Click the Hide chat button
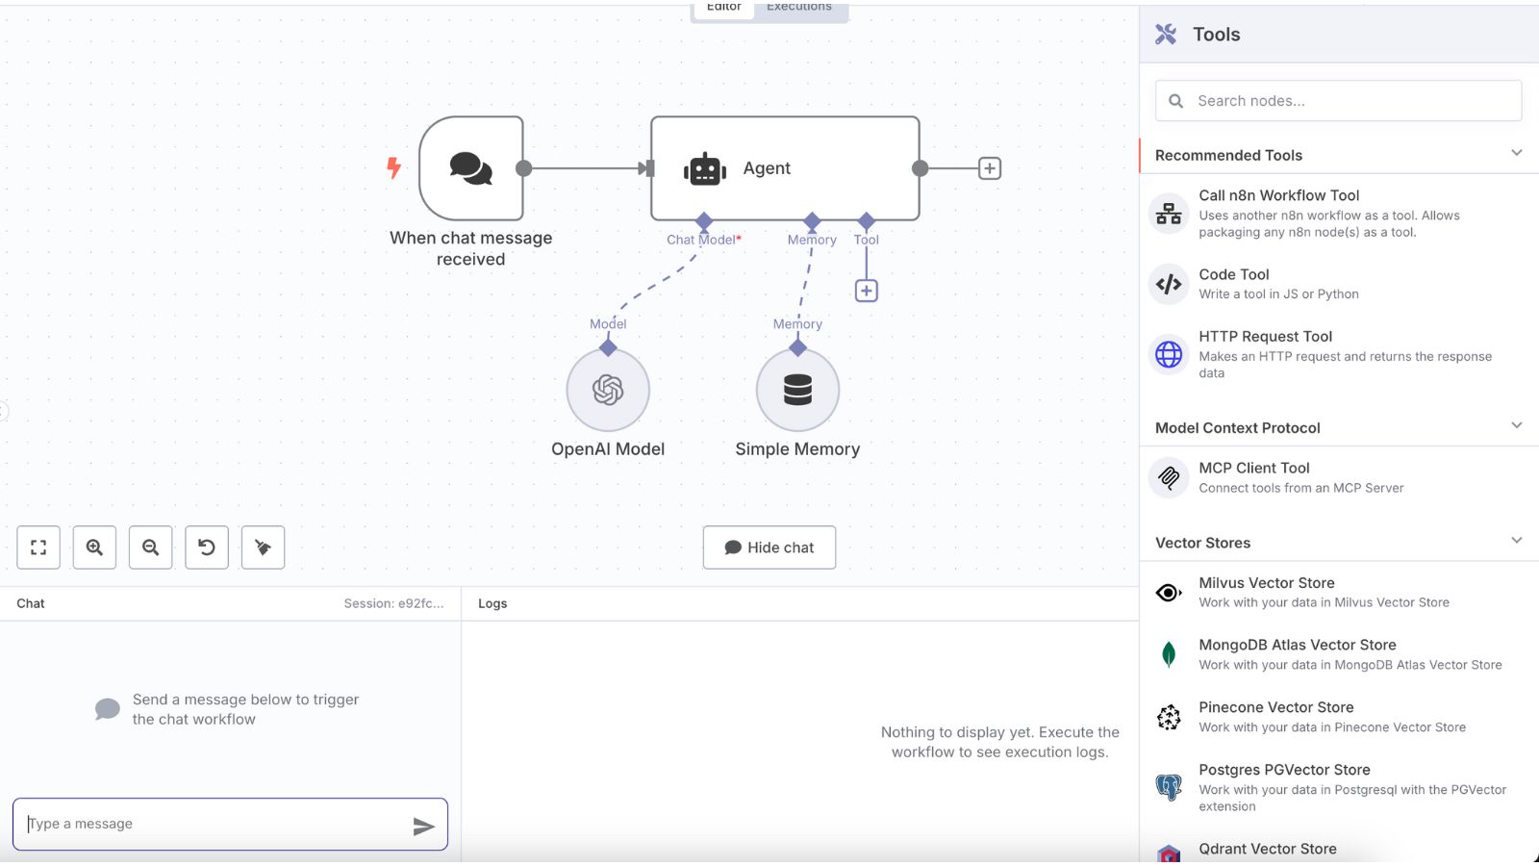 pyautogui.click(x=769, y=548)
